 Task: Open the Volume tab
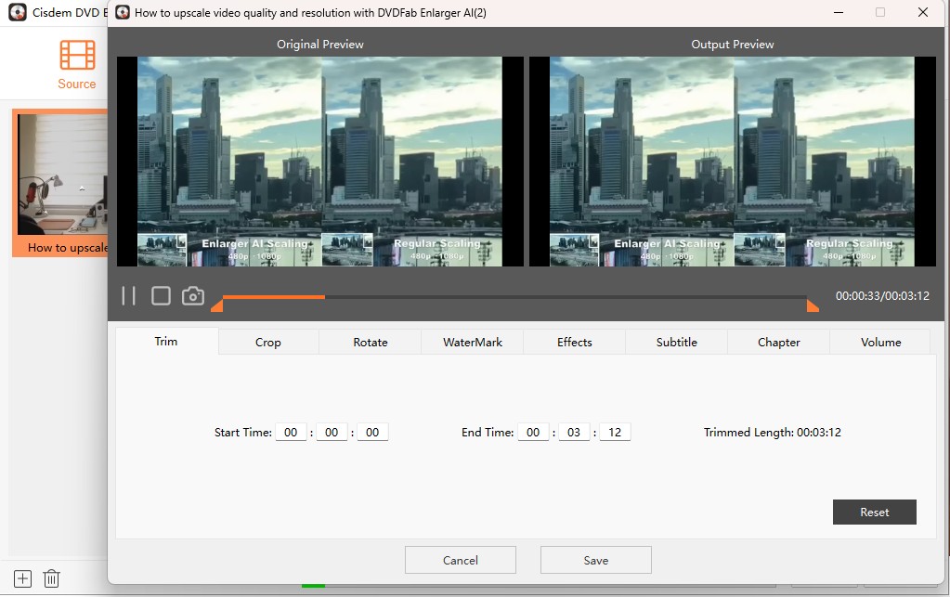point(879,342)
